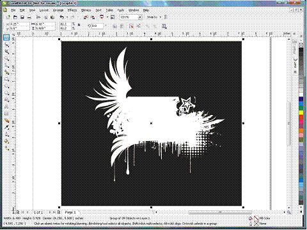Select the Pick tool in the toolbox
The height and width of the screenshot is (230, 307).
pyautogui.click(x=6, y=38)
